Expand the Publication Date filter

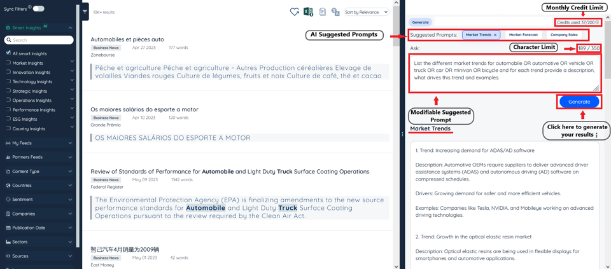38,228
